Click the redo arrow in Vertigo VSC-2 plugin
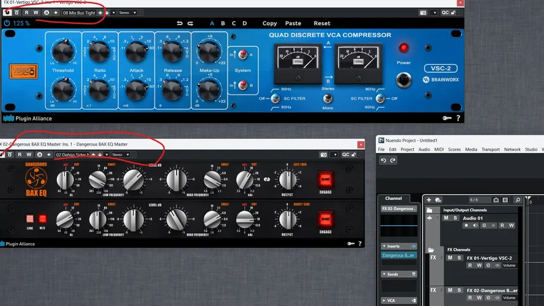This screenshot has height=306, width=544. [x=190, y=23]
